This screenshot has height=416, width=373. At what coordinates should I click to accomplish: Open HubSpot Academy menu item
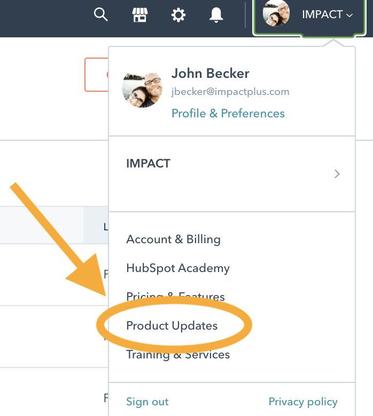(x=178, y=268)
